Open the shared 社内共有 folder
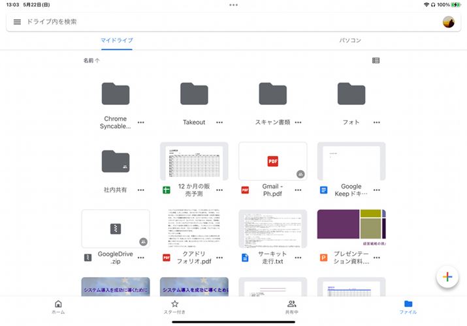The height and width of the screenshot is (326, 467). (116, 161)
